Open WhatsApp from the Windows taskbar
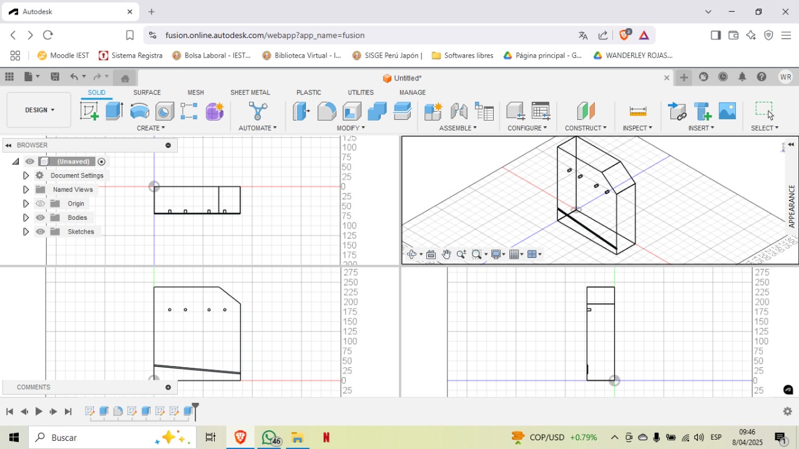Image resolution: width=799 pixels, height=449 pixels. click(x=270, y=438)
